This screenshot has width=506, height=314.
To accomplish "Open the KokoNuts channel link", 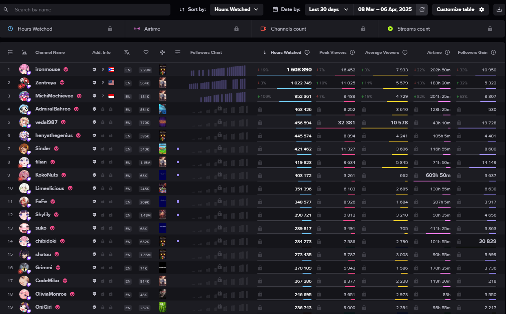I will (x=46, y=175).
